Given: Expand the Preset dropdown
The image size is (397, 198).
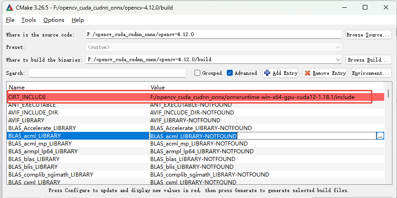Looking at the screenshot, I should click(x=338, y=47).
